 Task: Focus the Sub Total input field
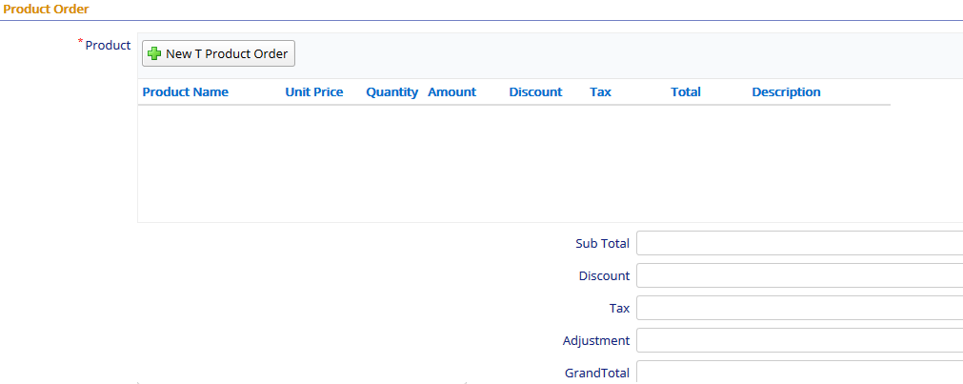[x=799, y=243]
